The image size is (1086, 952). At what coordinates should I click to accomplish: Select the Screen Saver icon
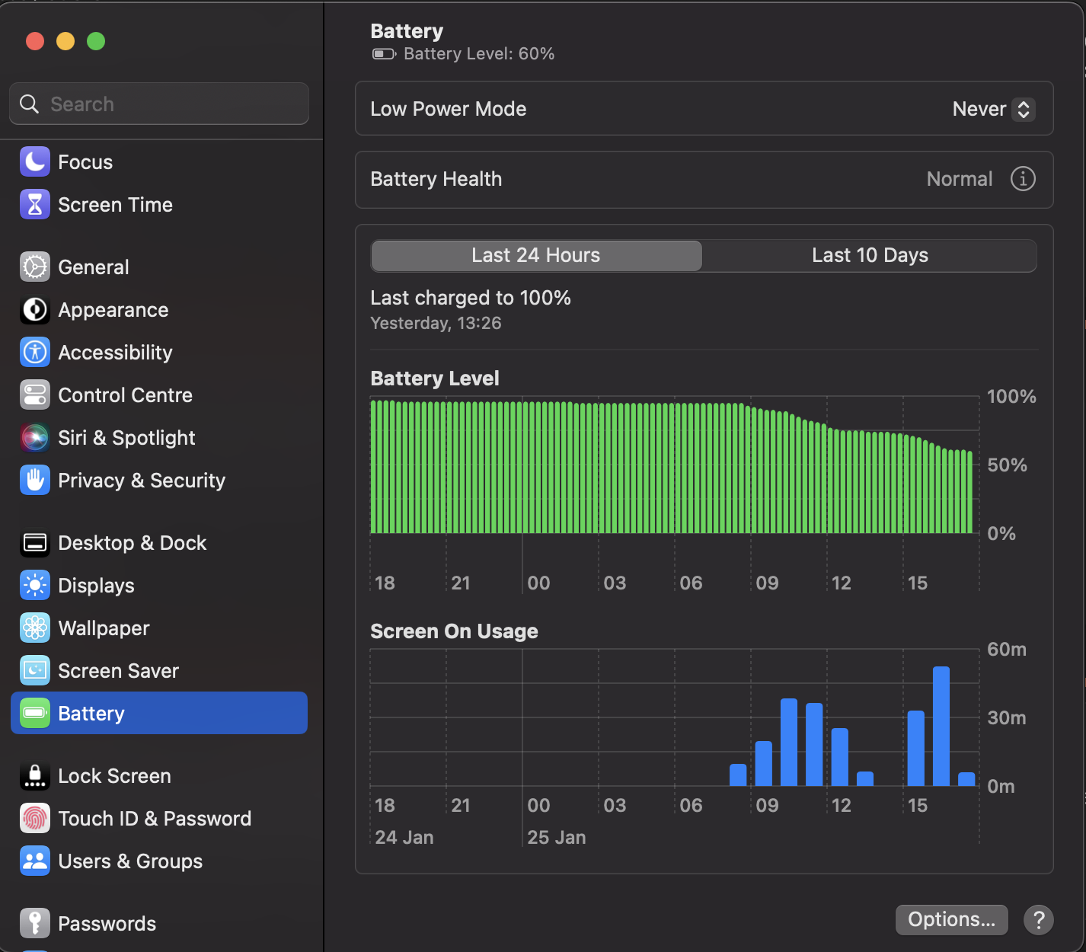[x=35, y=671]
